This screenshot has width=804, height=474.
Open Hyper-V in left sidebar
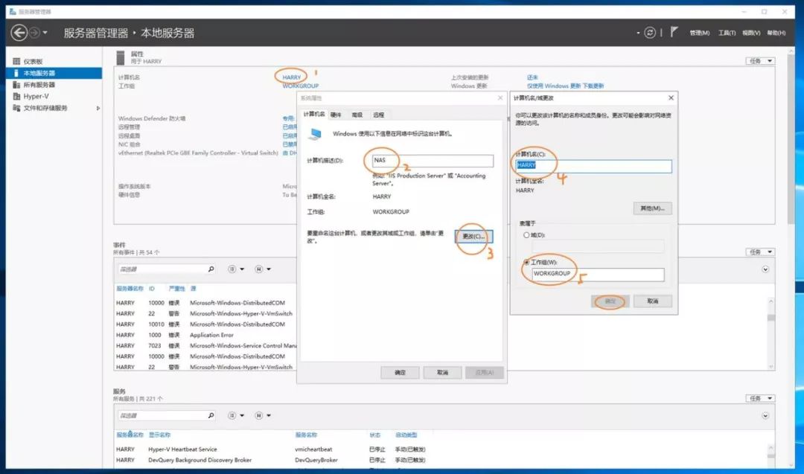(x=36, y=96)
